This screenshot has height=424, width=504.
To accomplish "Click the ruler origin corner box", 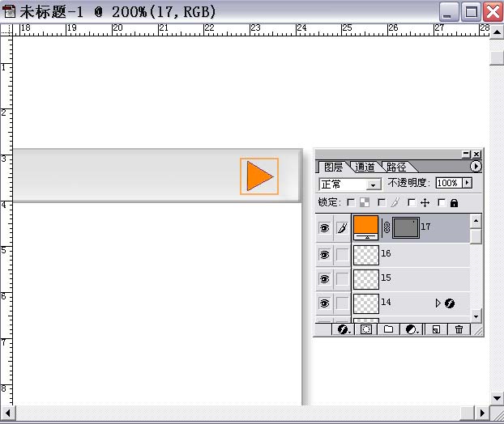I will tap(6, 30).
